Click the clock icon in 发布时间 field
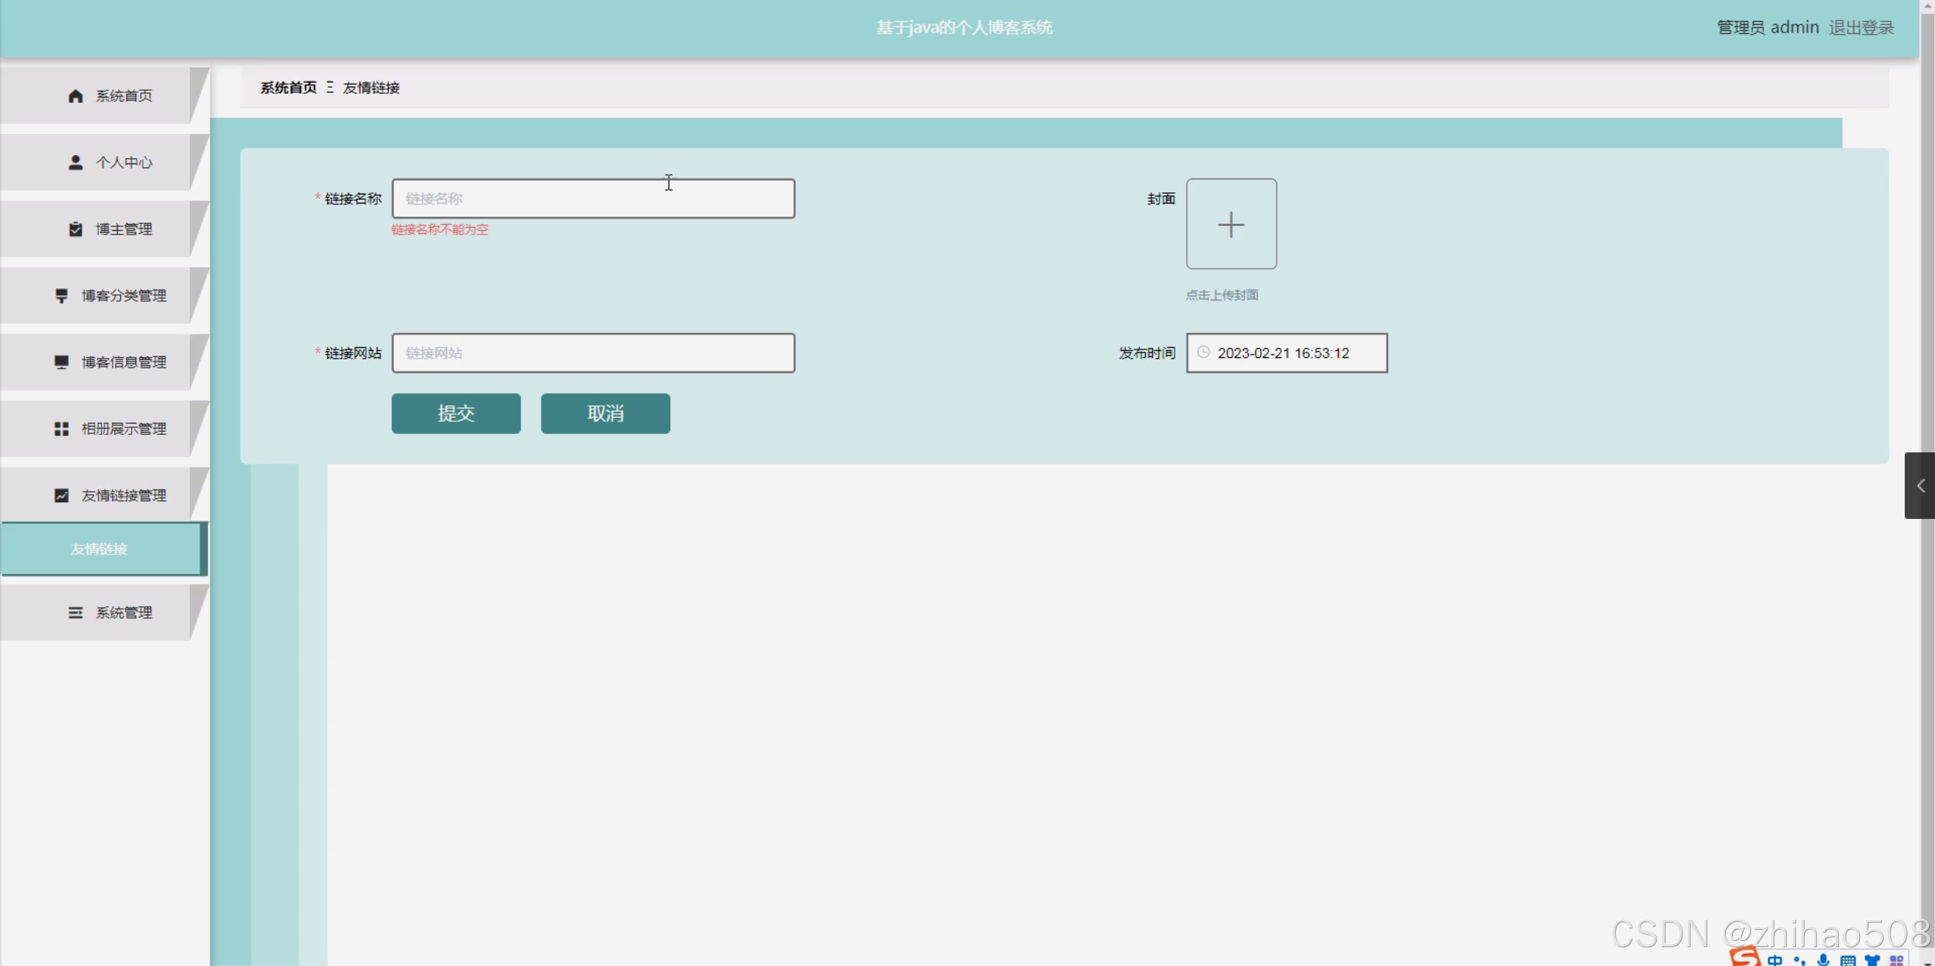1935x966 pixels. [1204, 353]
